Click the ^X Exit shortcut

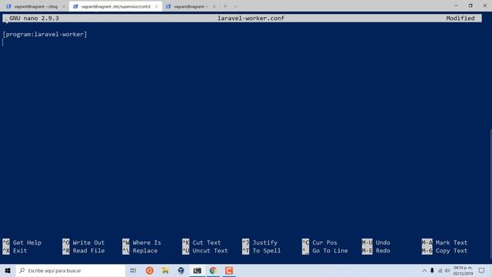click(15, 251)
